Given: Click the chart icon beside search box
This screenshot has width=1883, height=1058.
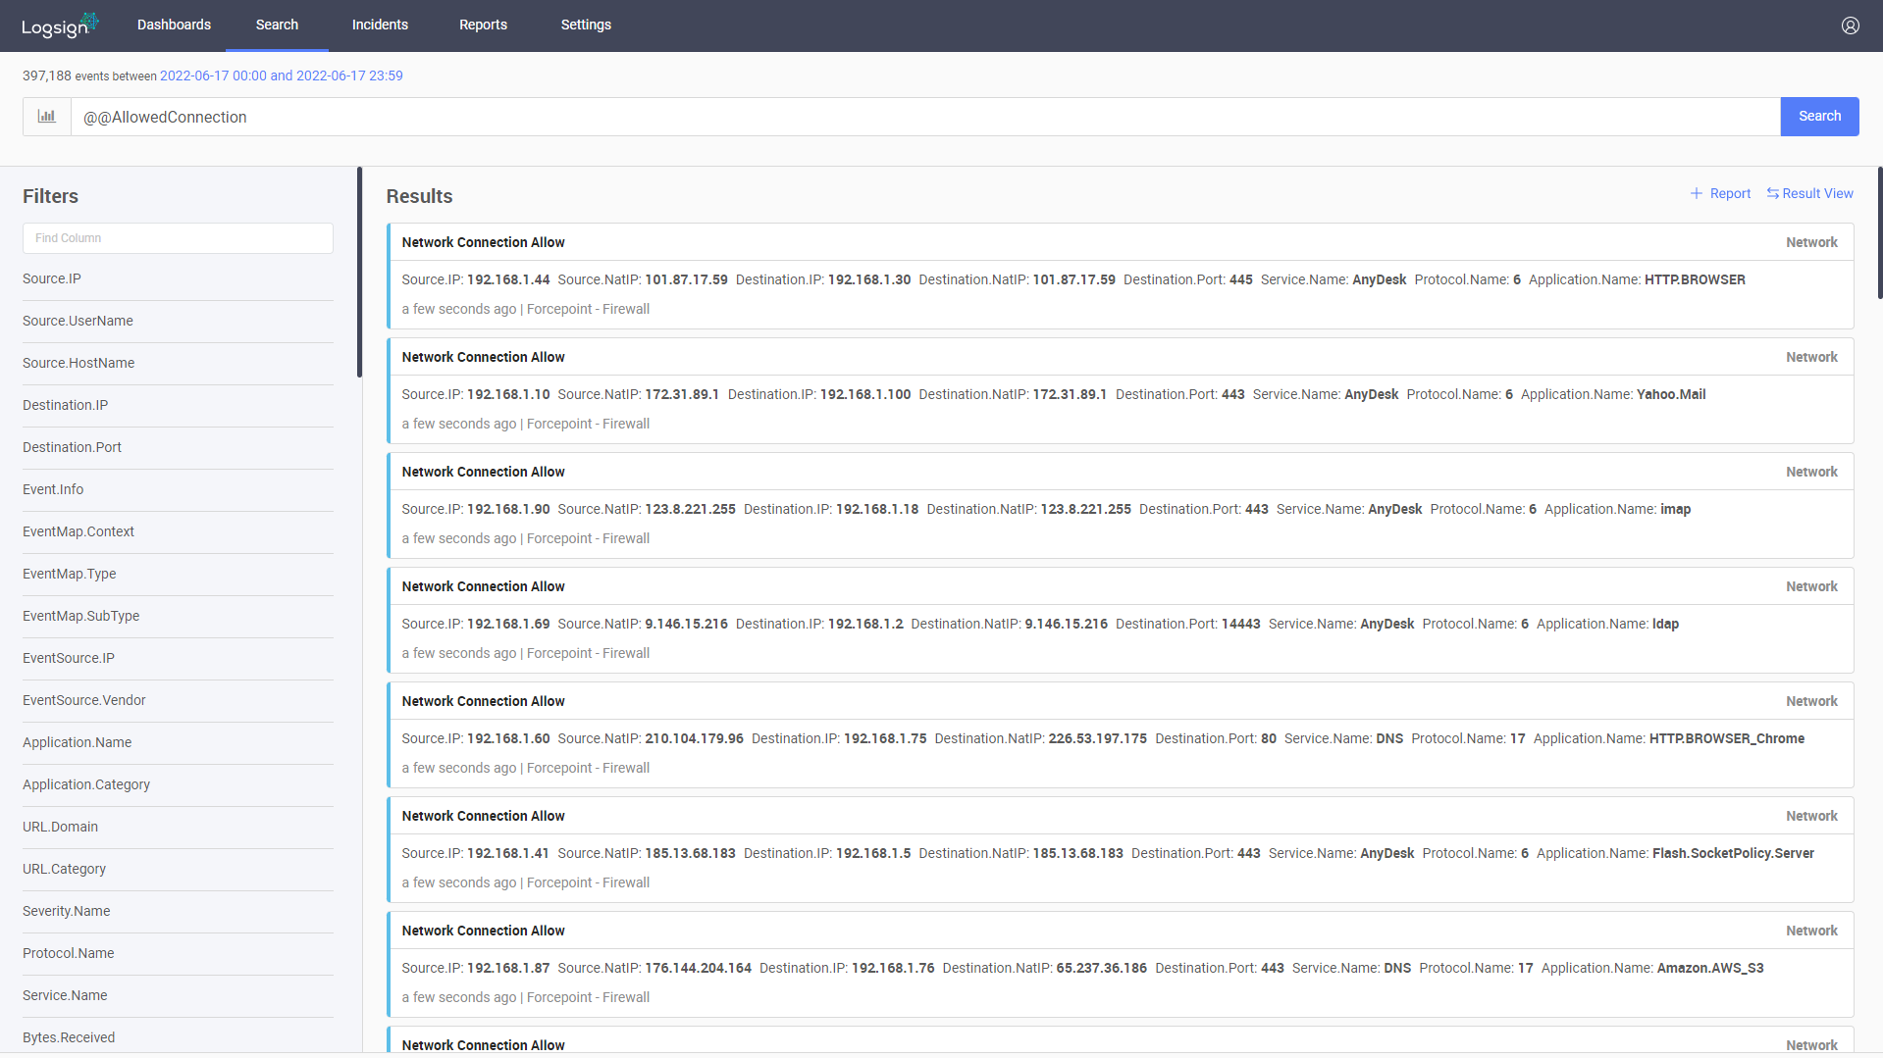Looking at the screenshot, I should [x=47, y=117].
